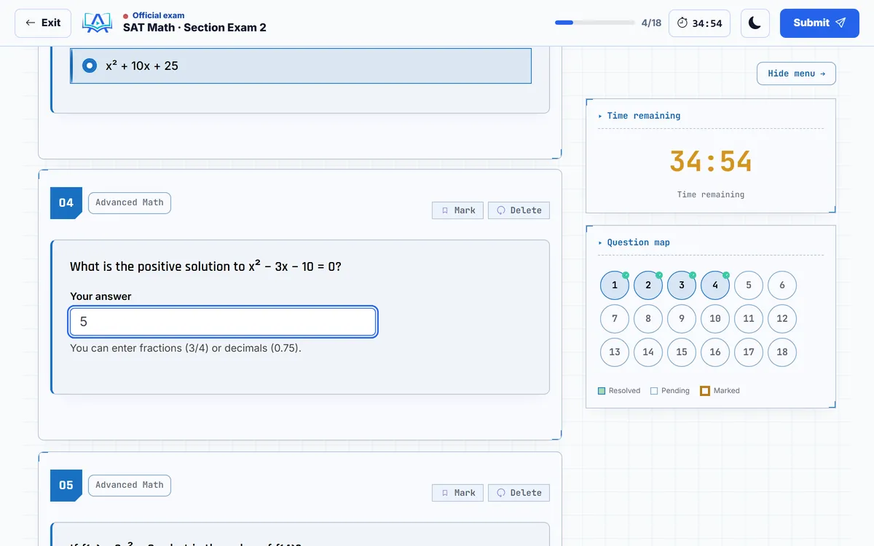The height and width of the screenshot is (546, 874).
Task: Click the Marked legend swatch
Action: click(x=705, y=391)
